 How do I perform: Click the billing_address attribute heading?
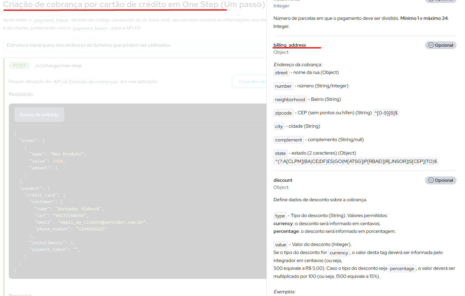coord(289,45)
